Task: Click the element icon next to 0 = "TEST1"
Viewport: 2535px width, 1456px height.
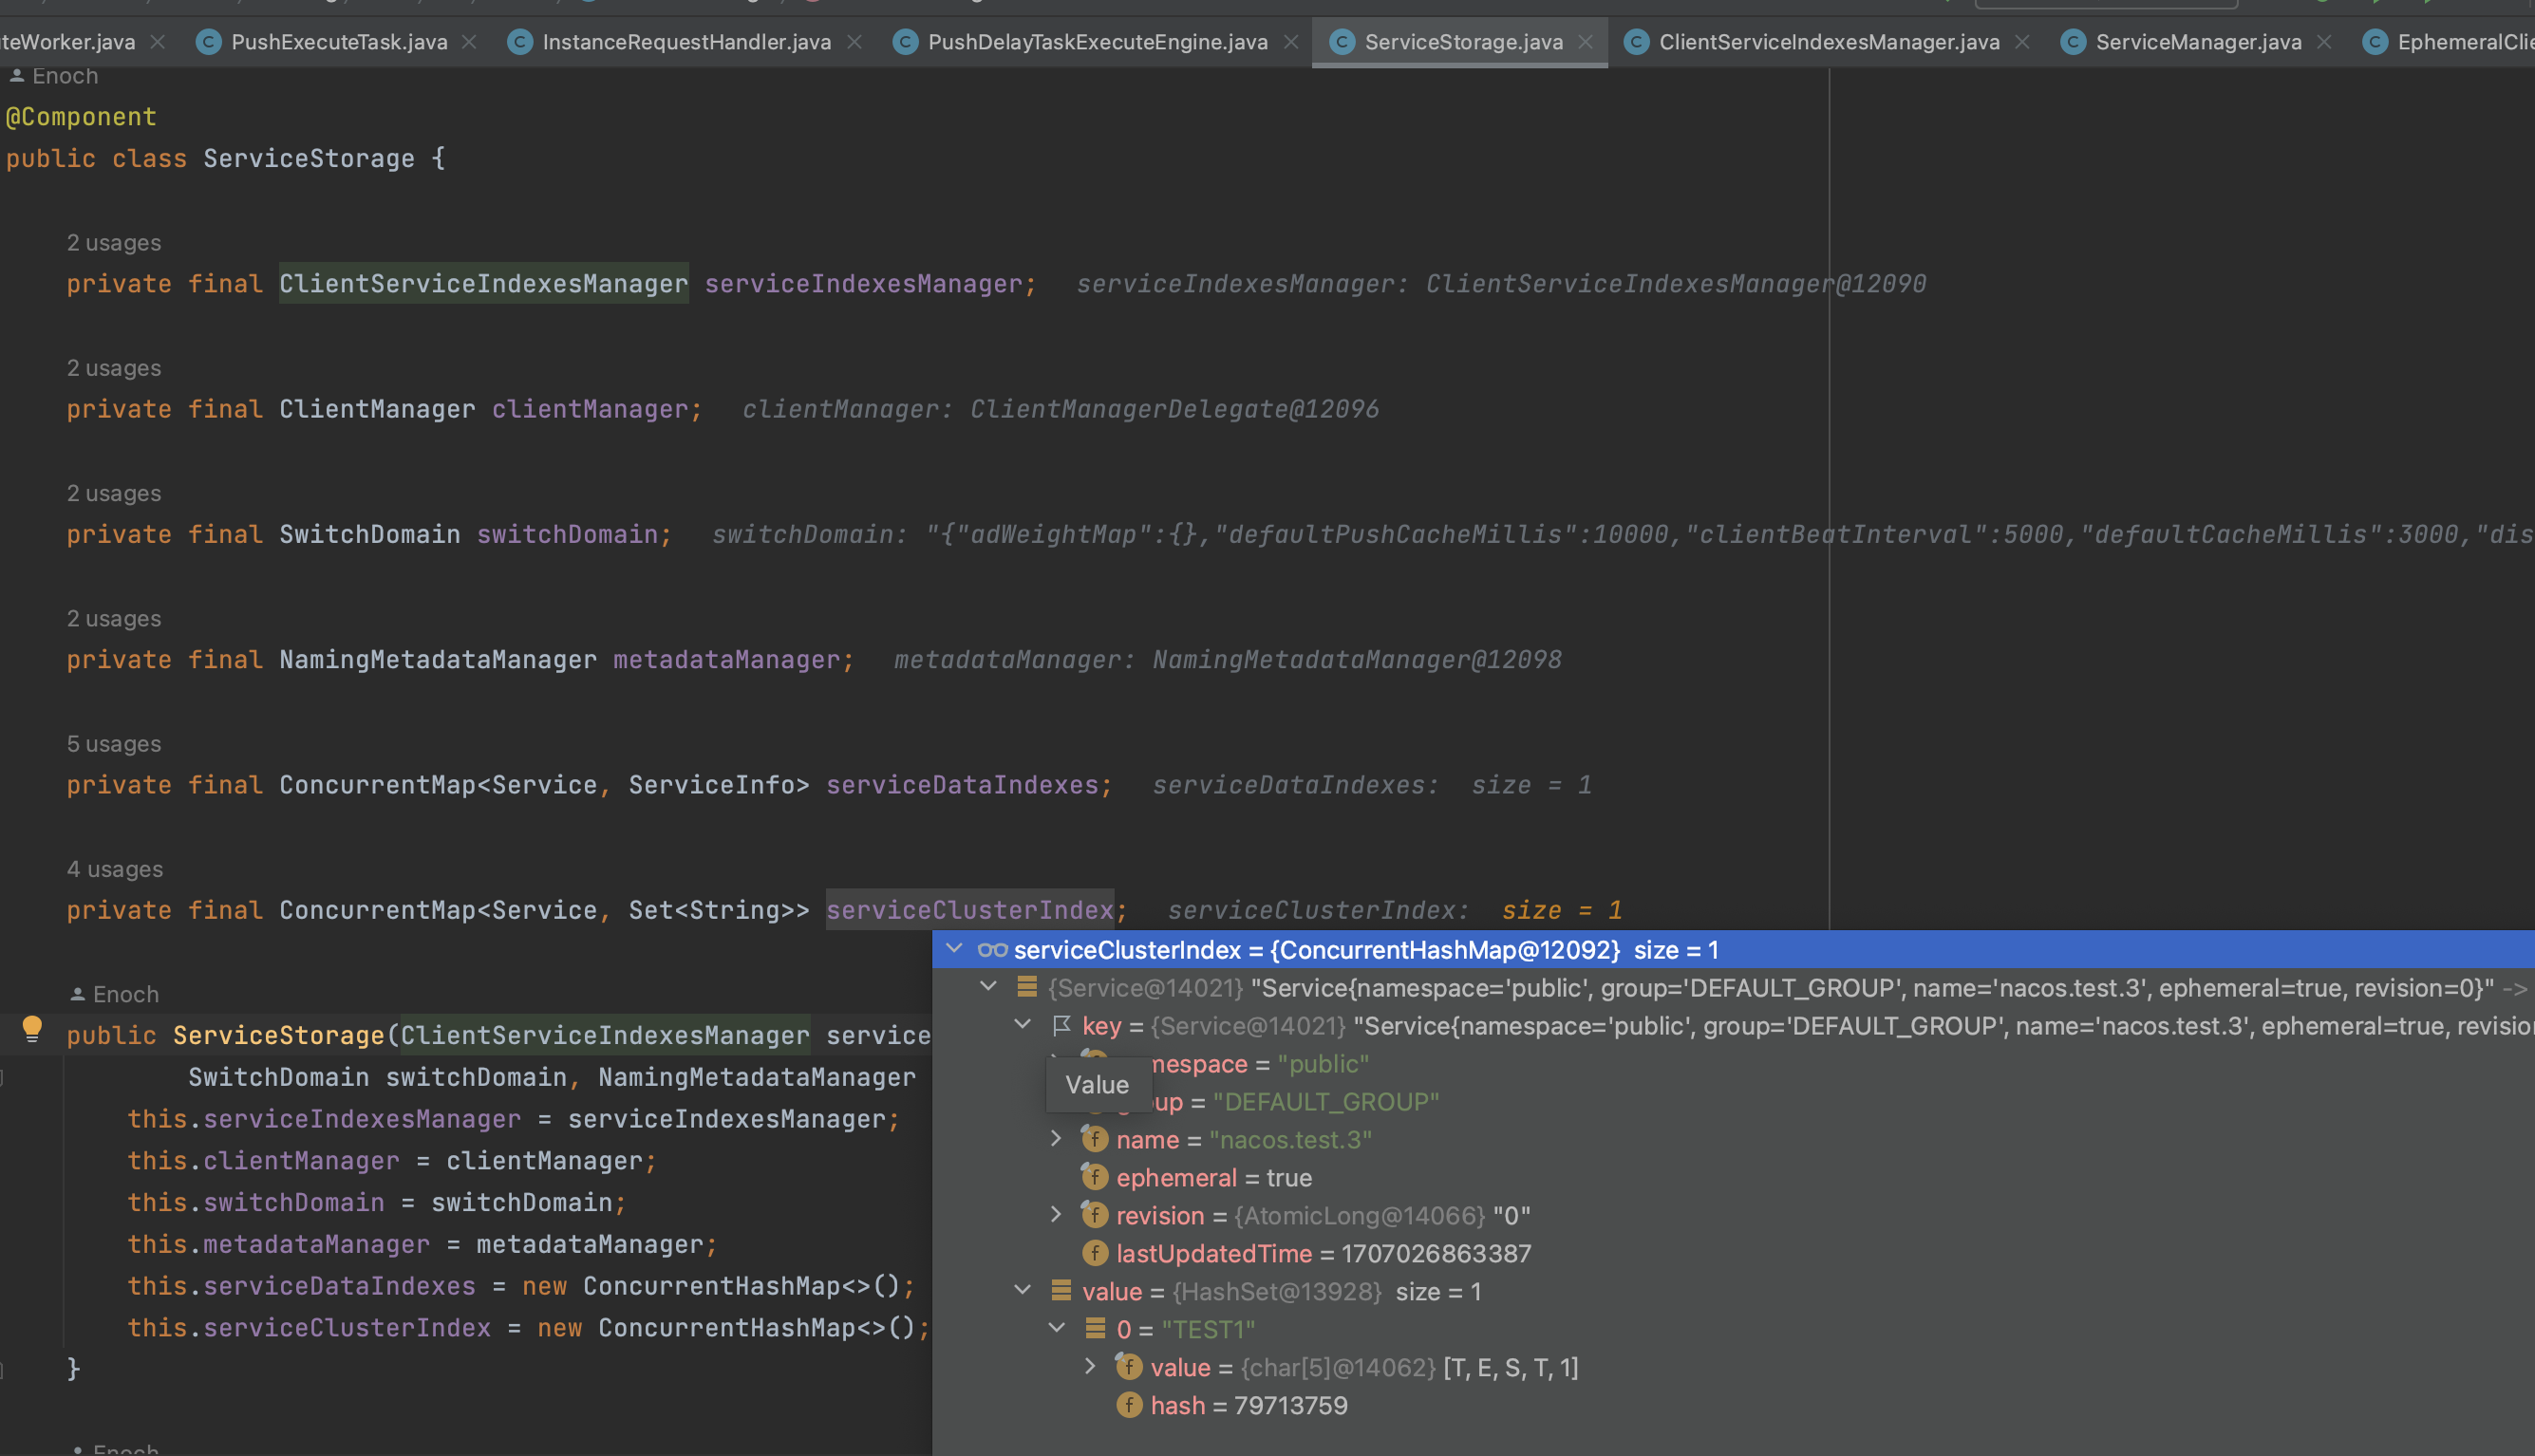Action: (1095, 1329)
